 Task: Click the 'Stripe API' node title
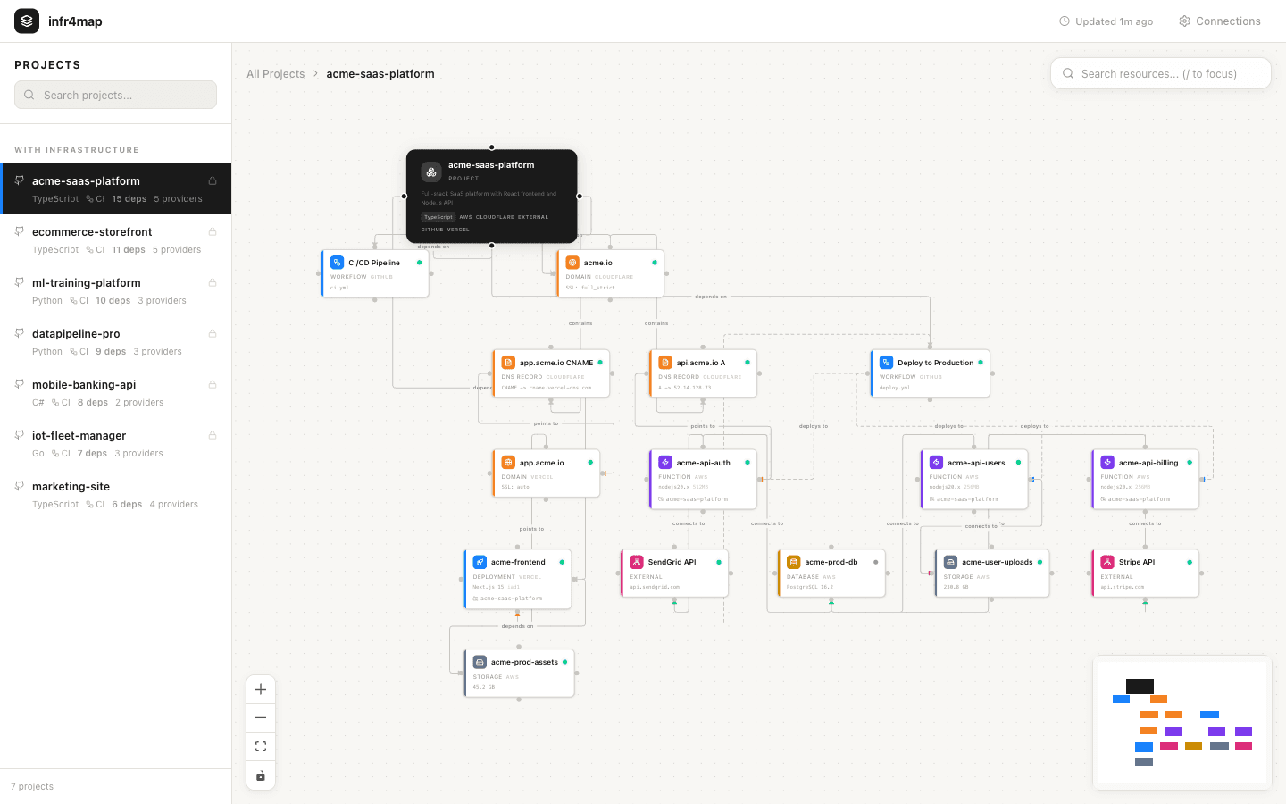pos(1137,562)
